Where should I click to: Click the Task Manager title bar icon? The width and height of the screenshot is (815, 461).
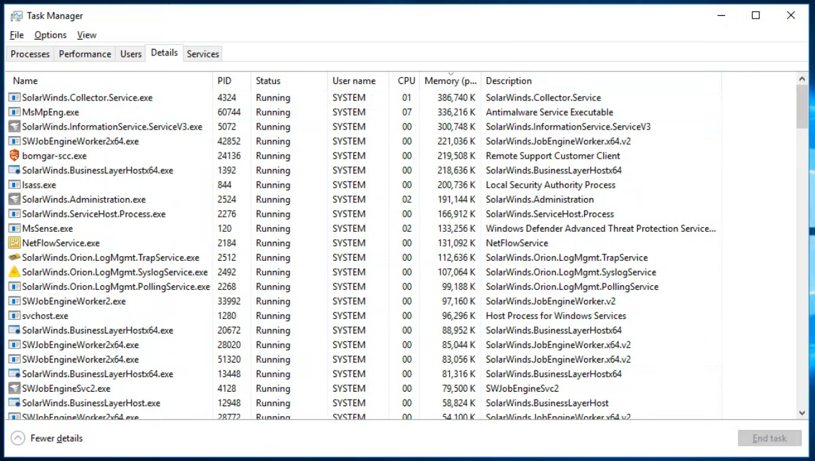16,16
